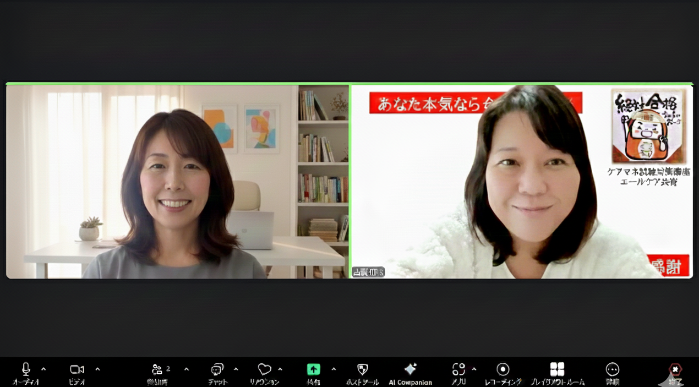The height and width of the screenshot is (387, 699).
Task: Expand the share options caret
Action: (x=334, y=369)
